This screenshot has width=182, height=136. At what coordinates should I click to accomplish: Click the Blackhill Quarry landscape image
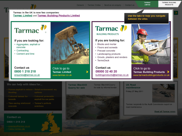coord(93,107)
